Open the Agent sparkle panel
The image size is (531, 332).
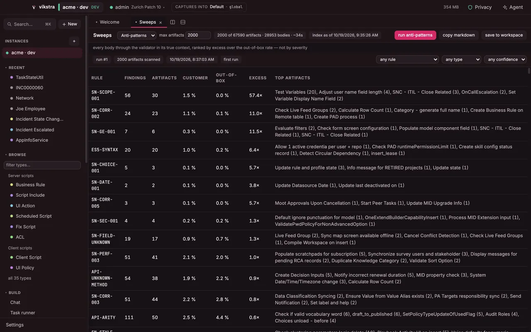(513, 7)
